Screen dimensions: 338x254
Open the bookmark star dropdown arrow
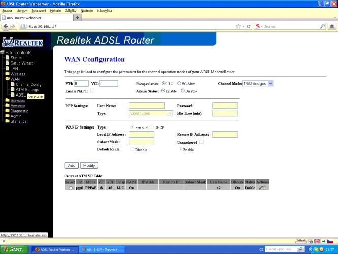tap(244, 26)
